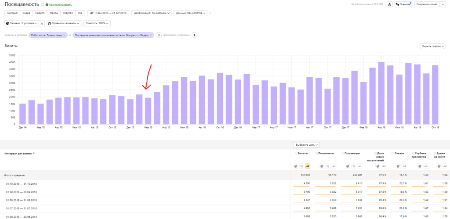Open date range picker 1 дек 2014 — 31 окт 2018
The width and height of the screenshot is (450, 219).
[108, 13]
